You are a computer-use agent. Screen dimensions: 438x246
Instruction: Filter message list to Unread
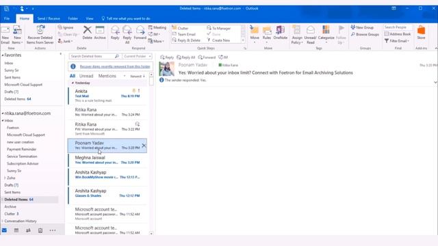tap(86, 76)
